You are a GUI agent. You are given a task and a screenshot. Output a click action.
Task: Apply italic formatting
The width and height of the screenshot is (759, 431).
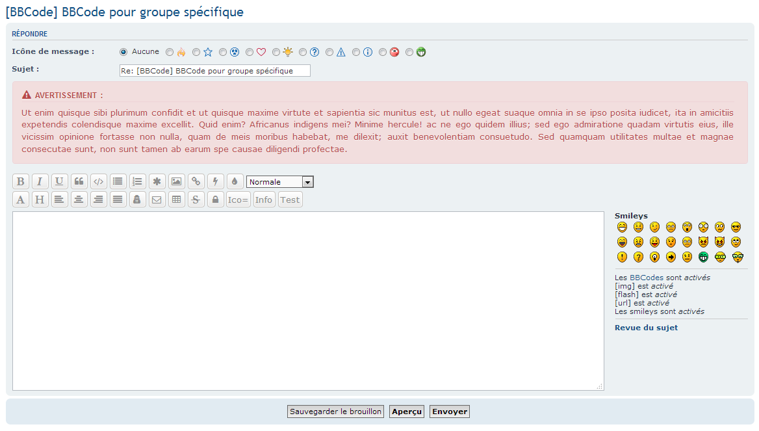pyautogui.click(x=40, y=181)
